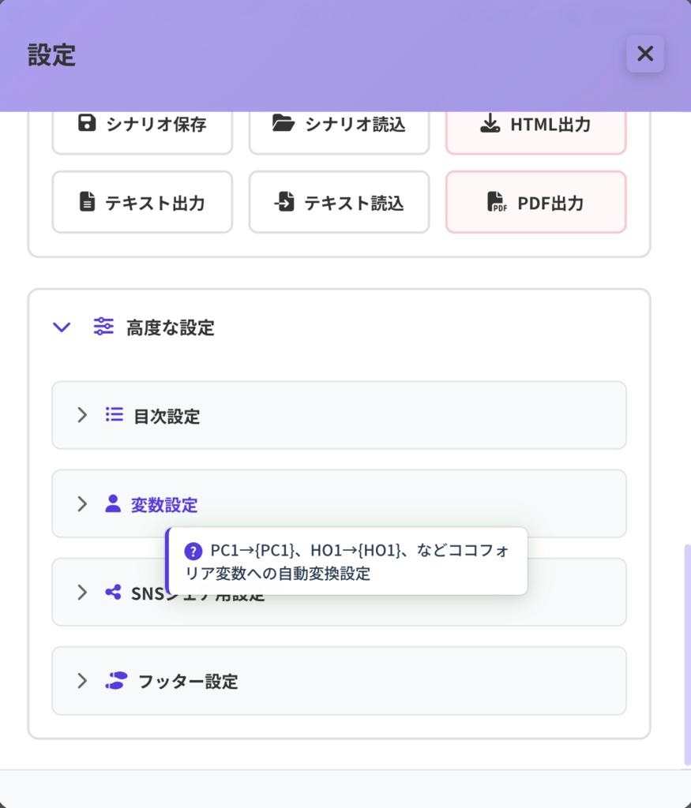Expand the 目次設定 section
Image resolution: width=691 pixels, height=808 pixels.
pos(81,415)
